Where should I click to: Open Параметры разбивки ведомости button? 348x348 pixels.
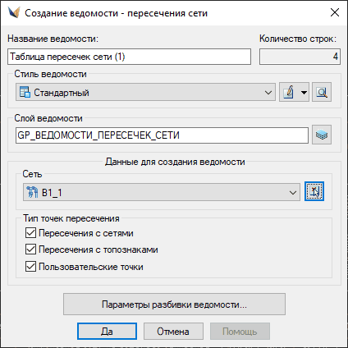tap(174, 304)
